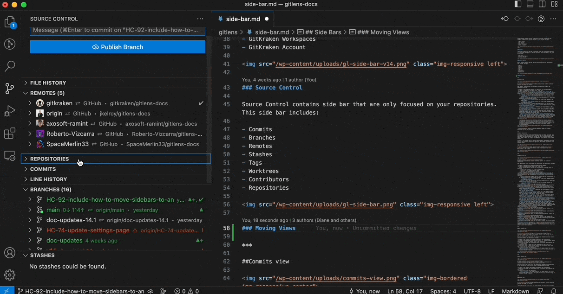Open the Search view in the Activity Bar
563x294 pixels.
(10, 66)
